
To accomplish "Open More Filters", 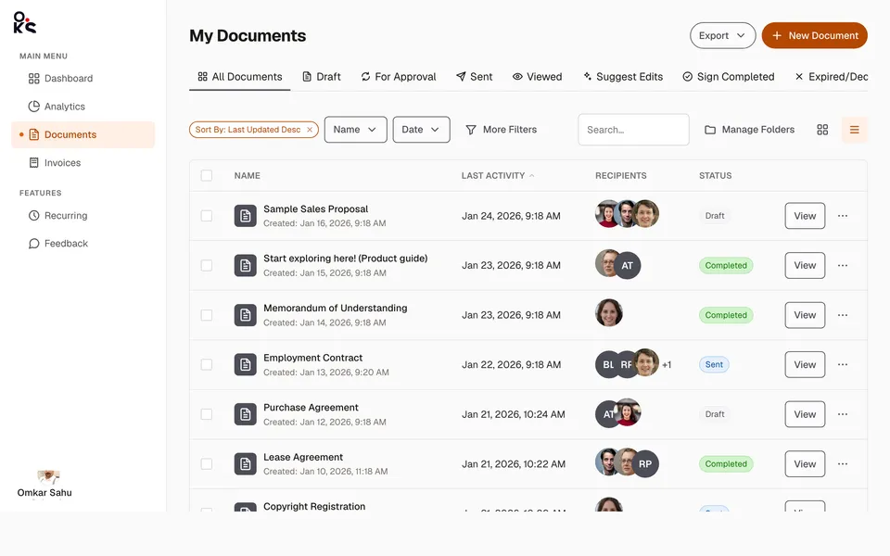I will tap(502, 130).
